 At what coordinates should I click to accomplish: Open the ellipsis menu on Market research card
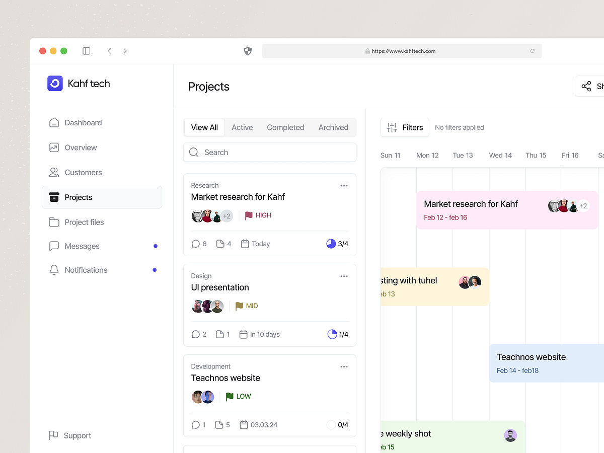[x=344, y=185]
